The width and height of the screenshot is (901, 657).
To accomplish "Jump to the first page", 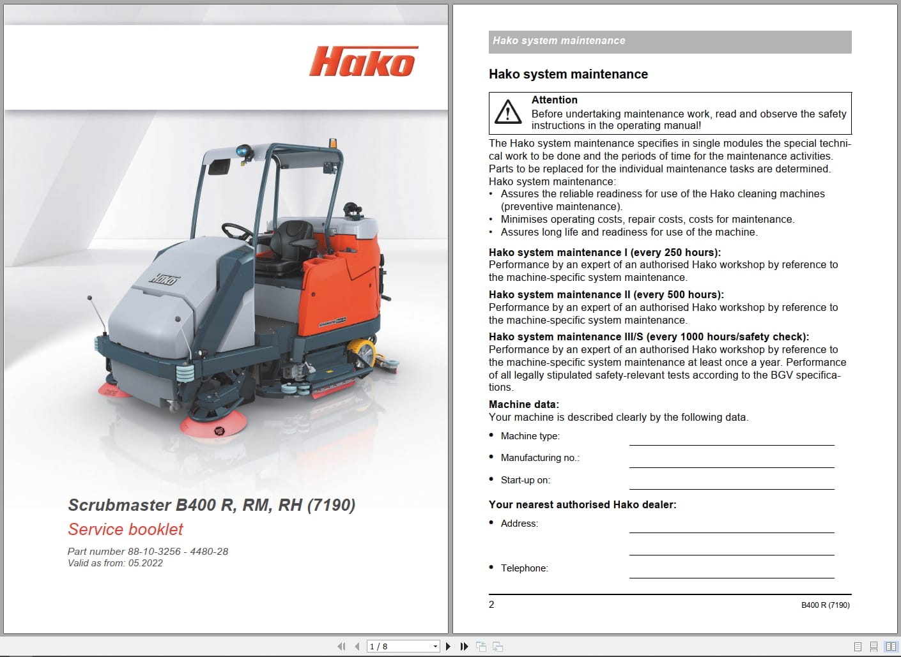I will [341, 646].
